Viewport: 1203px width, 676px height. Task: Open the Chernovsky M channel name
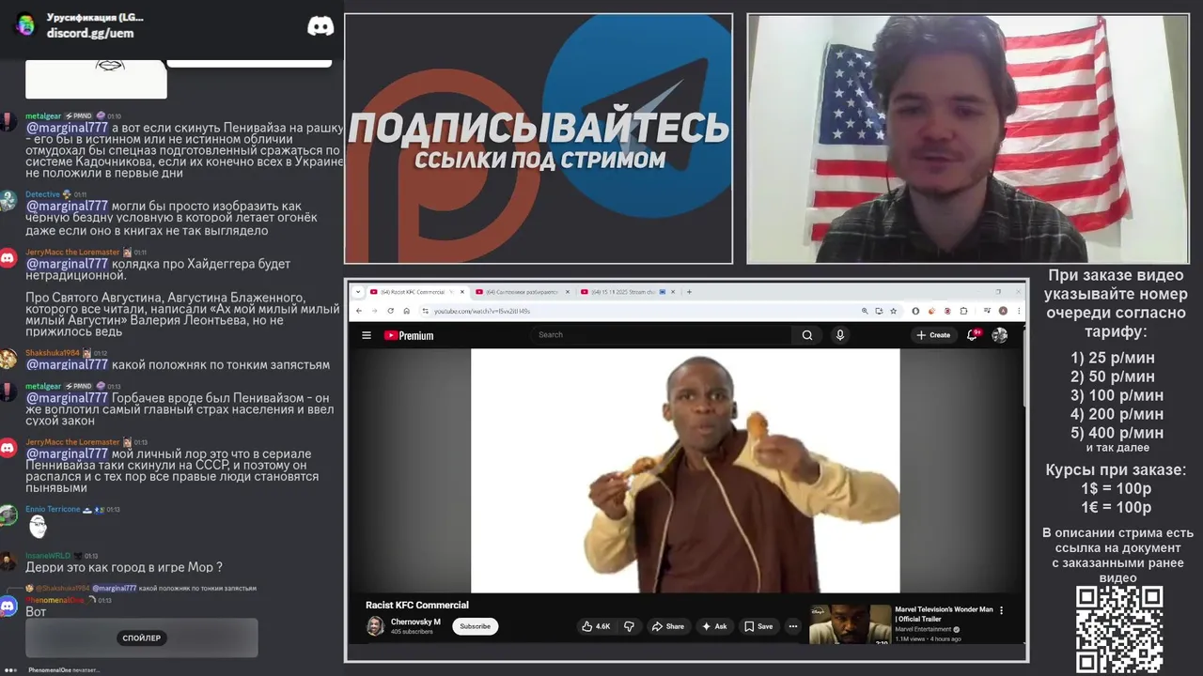415,622
